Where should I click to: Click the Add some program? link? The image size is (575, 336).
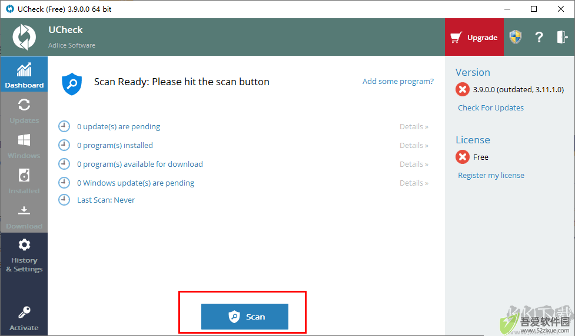(398, 81)
